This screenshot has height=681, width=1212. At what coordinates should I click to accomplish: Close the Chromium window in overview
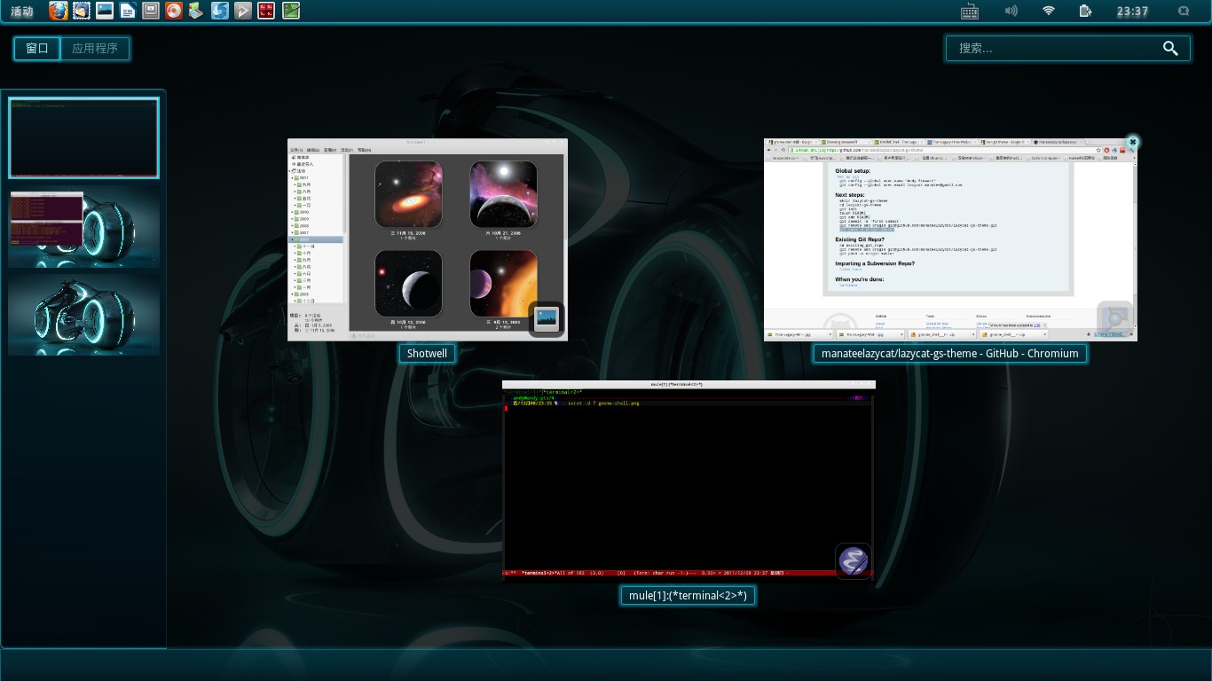[1133, 142]
